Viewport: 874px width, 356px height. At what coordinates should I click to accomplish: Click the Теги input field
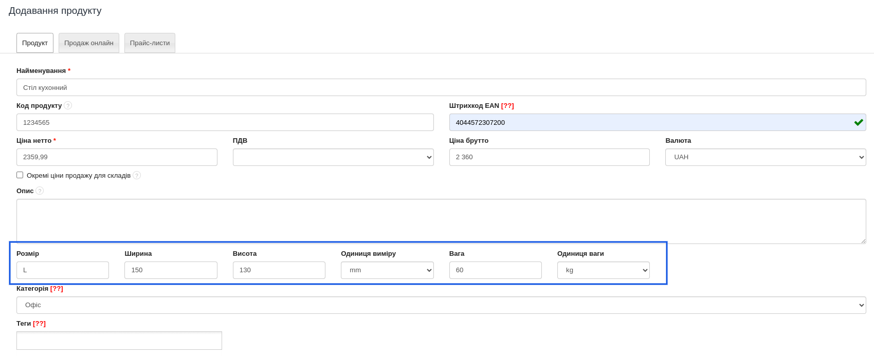point(119,341)
